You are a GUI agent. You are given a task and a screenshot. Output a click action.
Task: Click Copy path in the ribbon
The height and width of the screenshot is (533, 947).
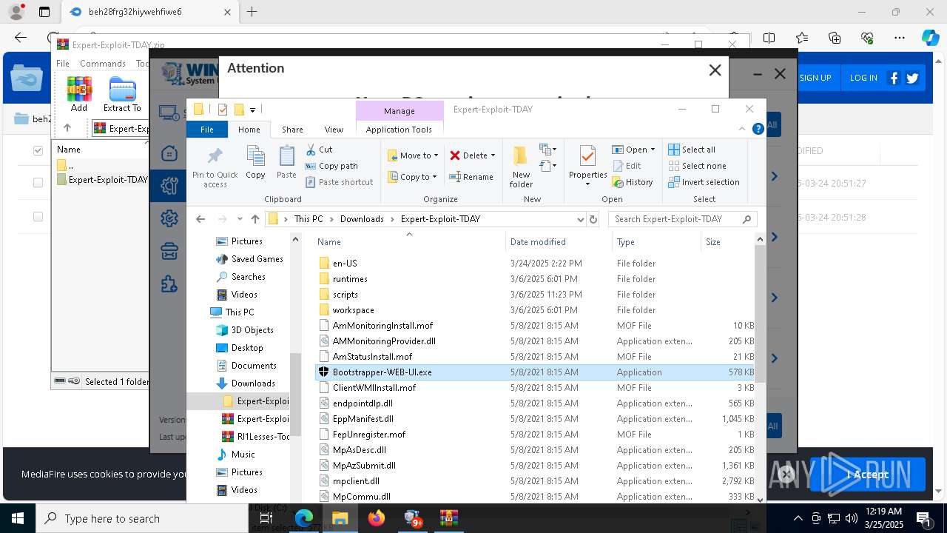(x=331, y=166)
